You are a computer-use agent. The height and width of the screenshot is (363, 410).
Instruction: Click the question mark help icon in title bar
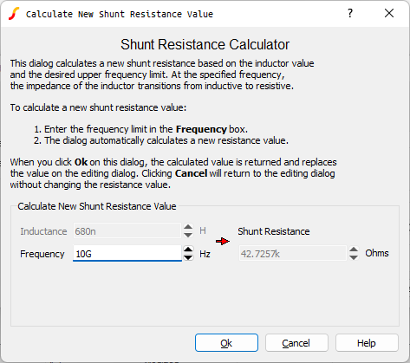pyautogui.click(x=350, y=13)
